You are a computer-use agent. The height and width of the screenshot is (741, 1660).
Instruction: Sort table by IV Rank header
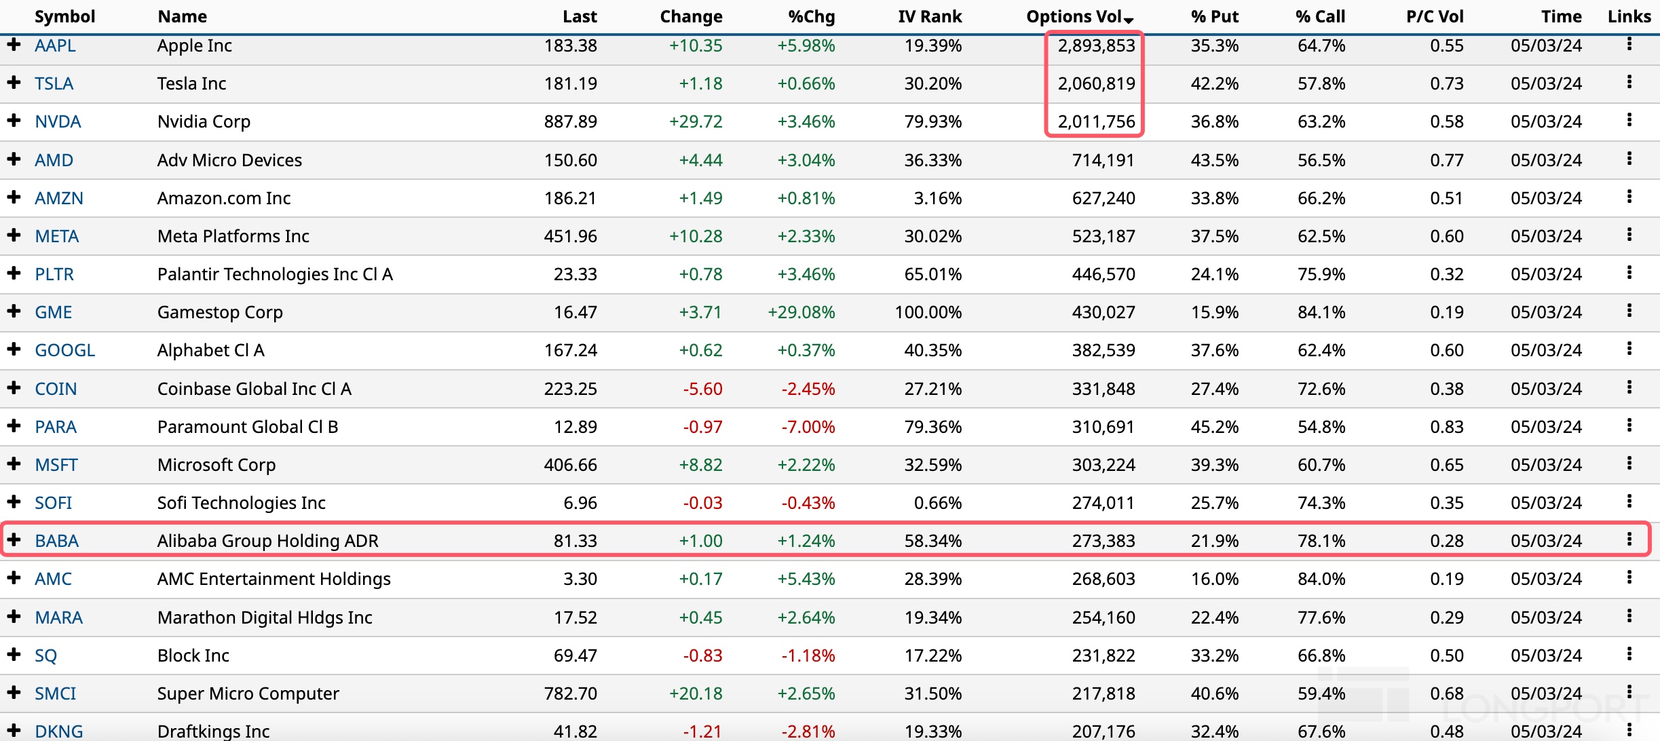click(929, 16)
